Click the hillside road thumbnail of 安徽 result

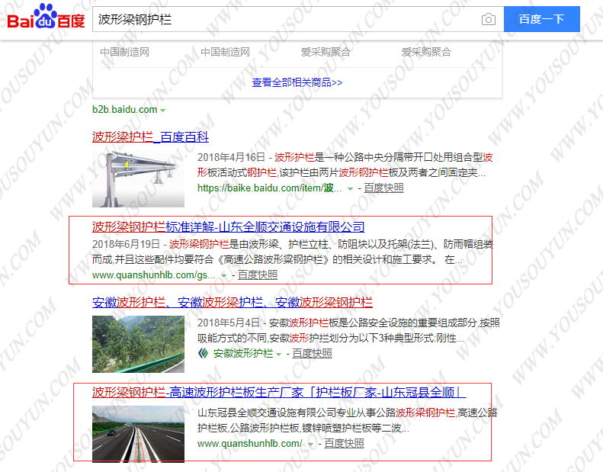[x=138, y=344]
